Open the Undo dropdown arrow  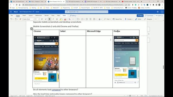coord(13,19)
